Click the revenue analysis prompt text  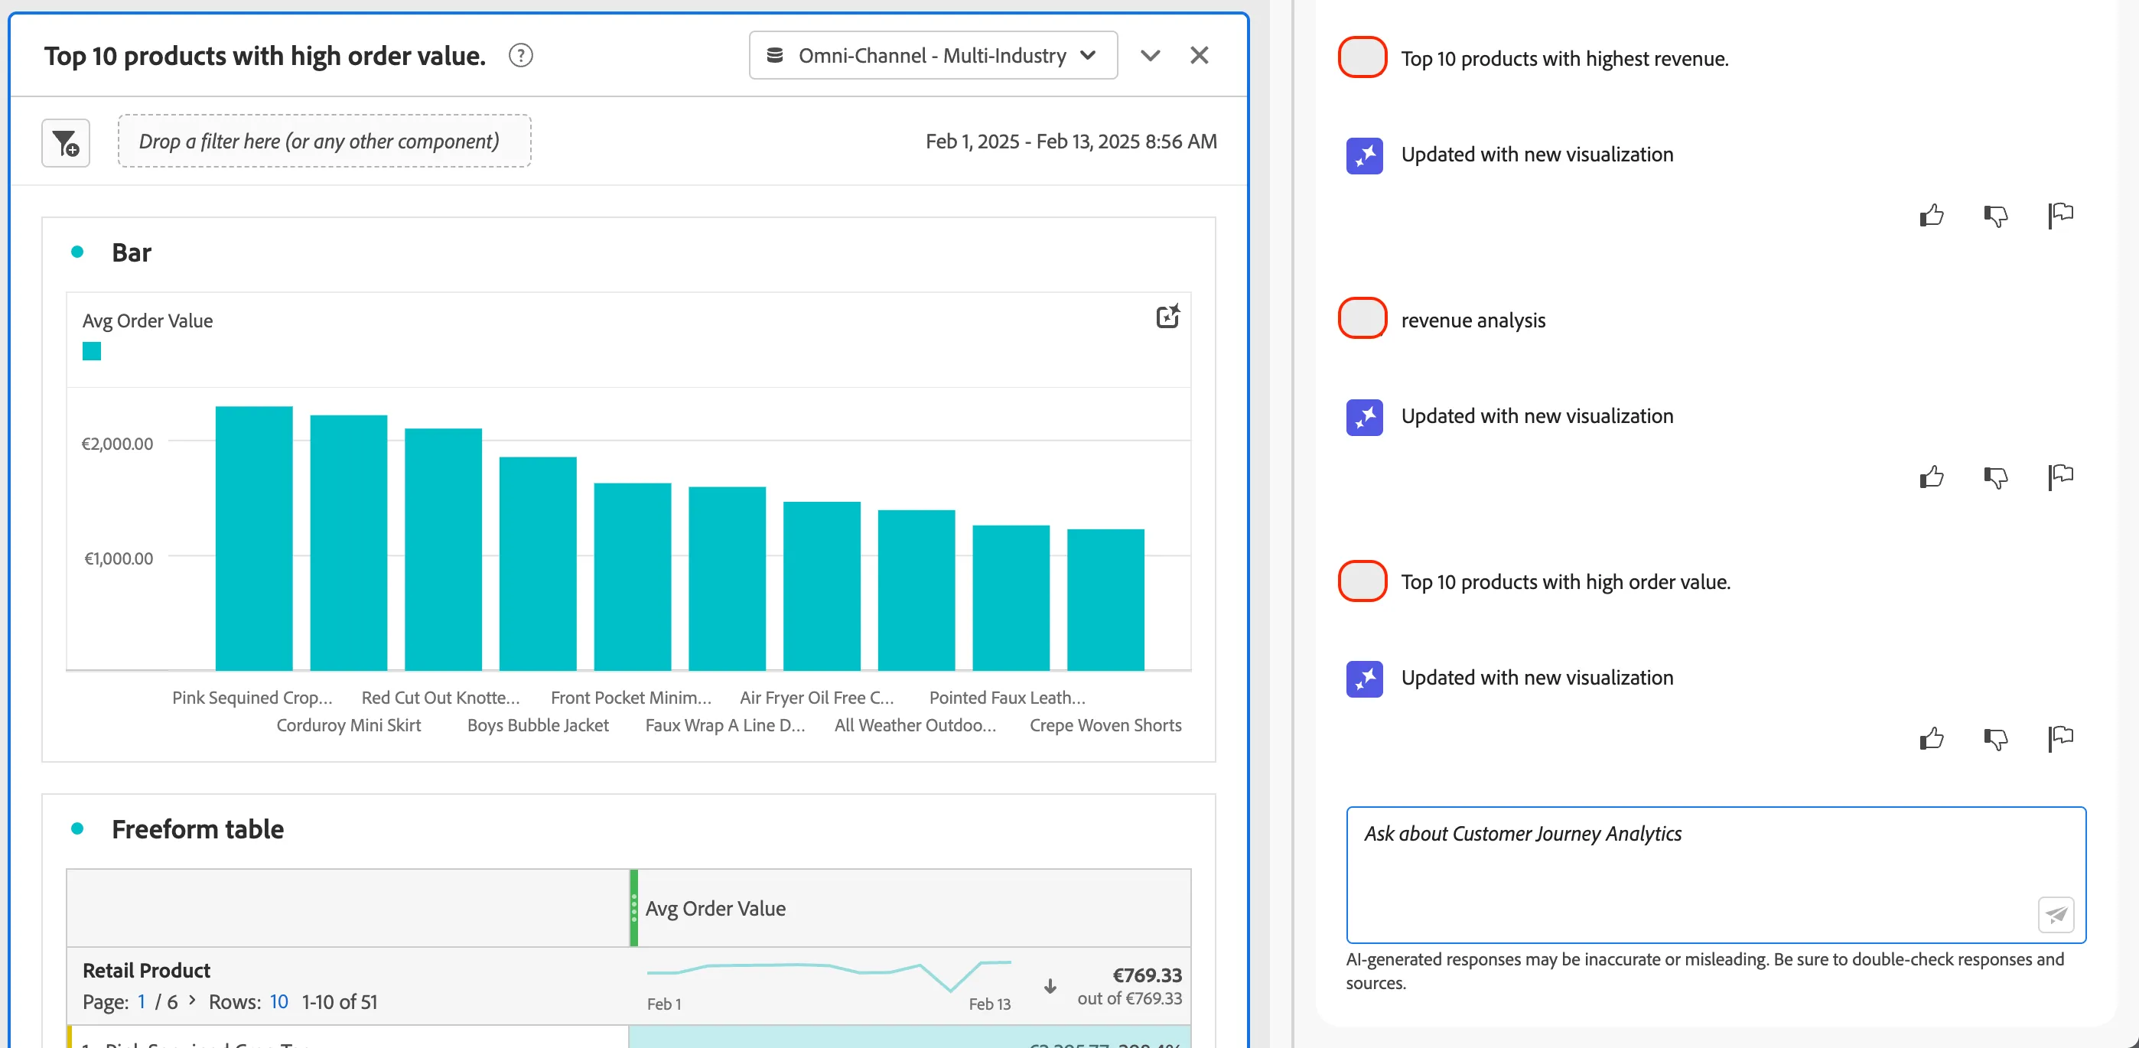1473,320
